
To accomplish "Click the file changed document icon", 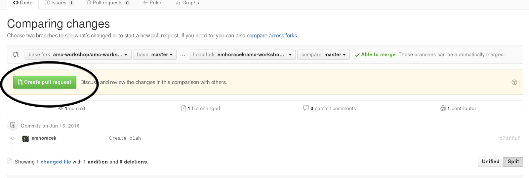I will (x=183, y=108).
